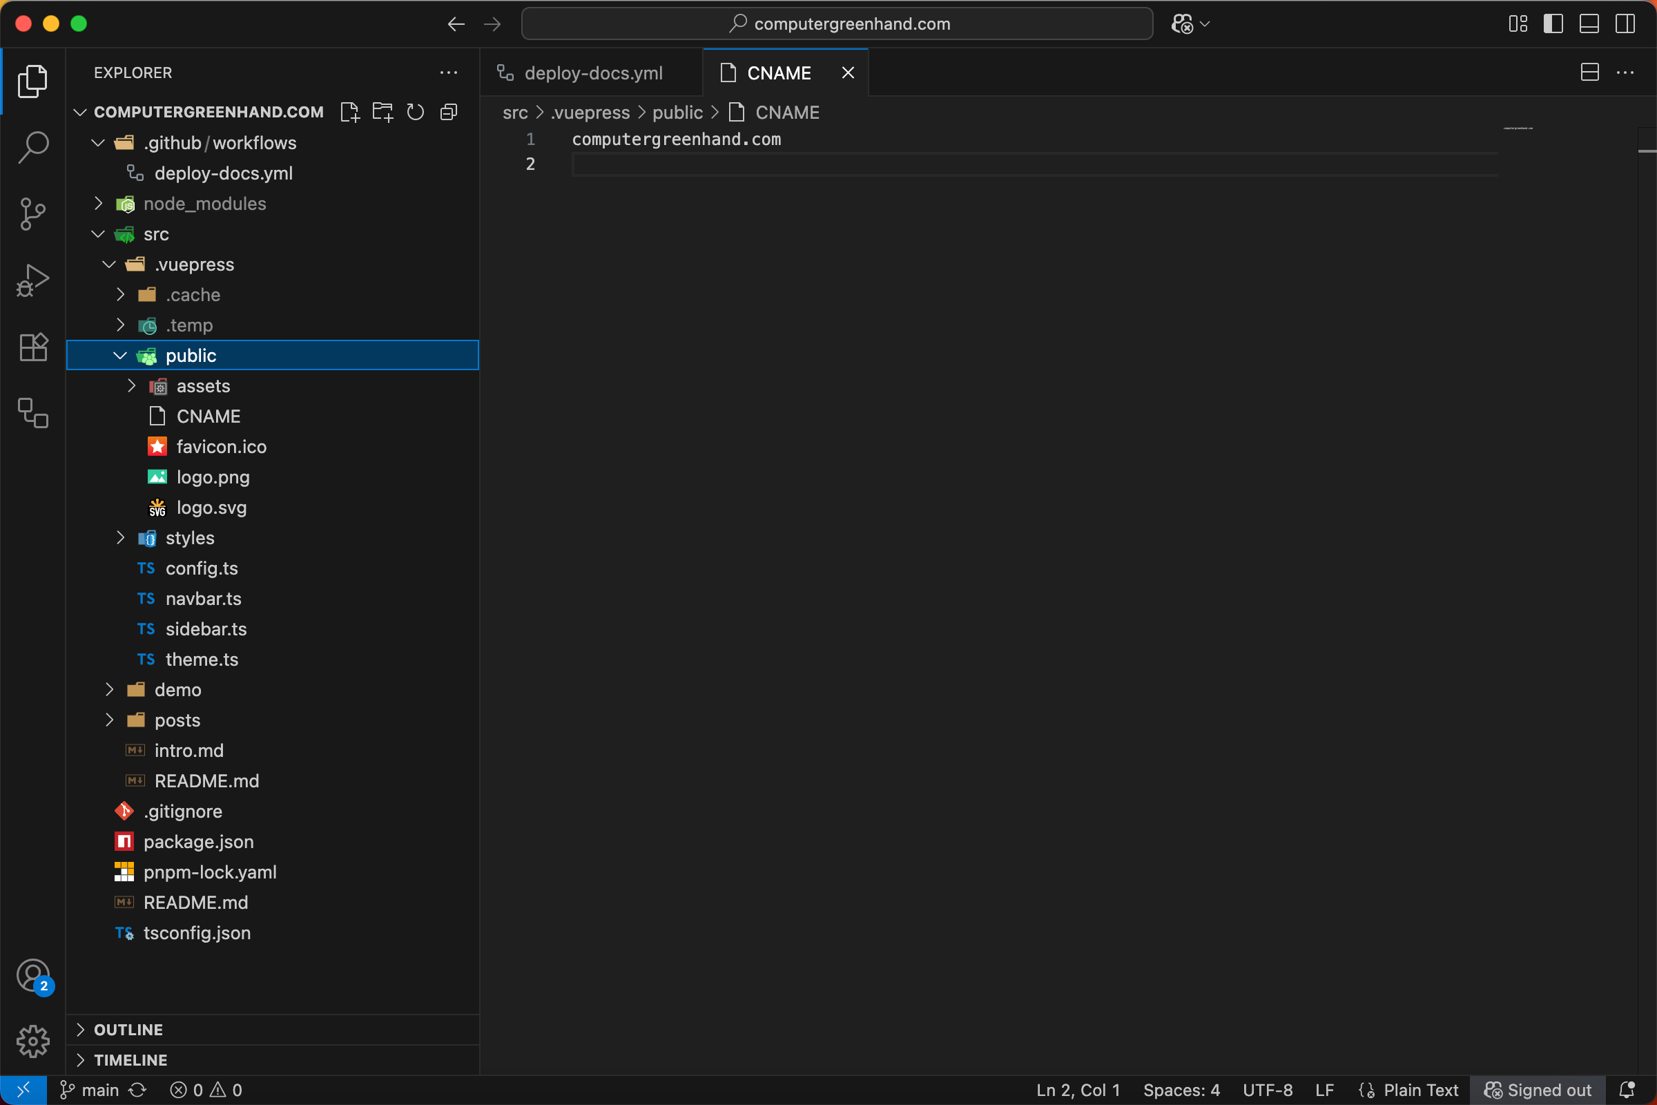1657x1105 pixels.
Task: Open deploy-docs.yml in the file tree
Action: tap(273, 173)
